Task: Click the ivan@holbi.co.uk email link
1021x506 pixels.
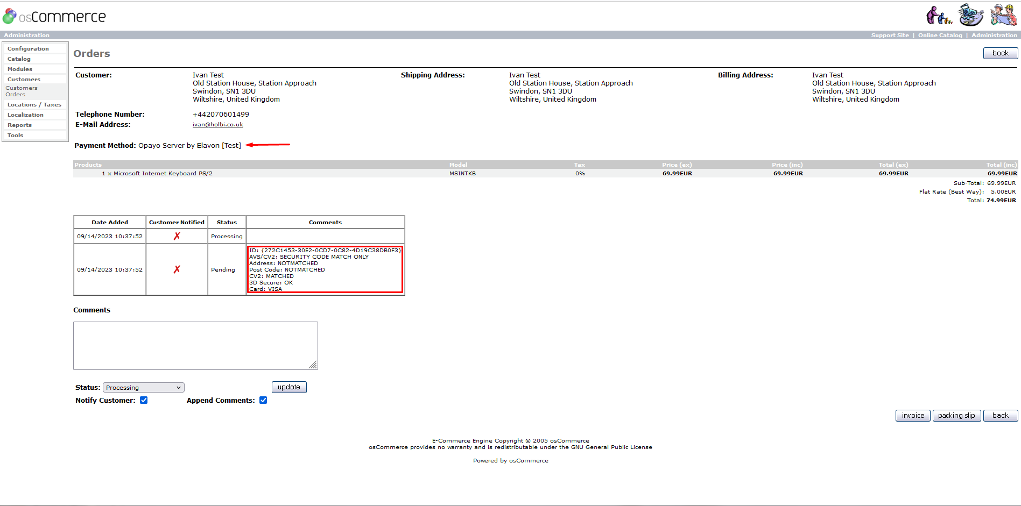Action: (218, 125)
